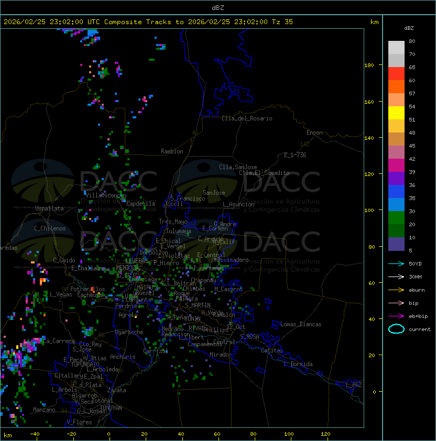Click the Uspallata map label

click(x=49, y=208)
